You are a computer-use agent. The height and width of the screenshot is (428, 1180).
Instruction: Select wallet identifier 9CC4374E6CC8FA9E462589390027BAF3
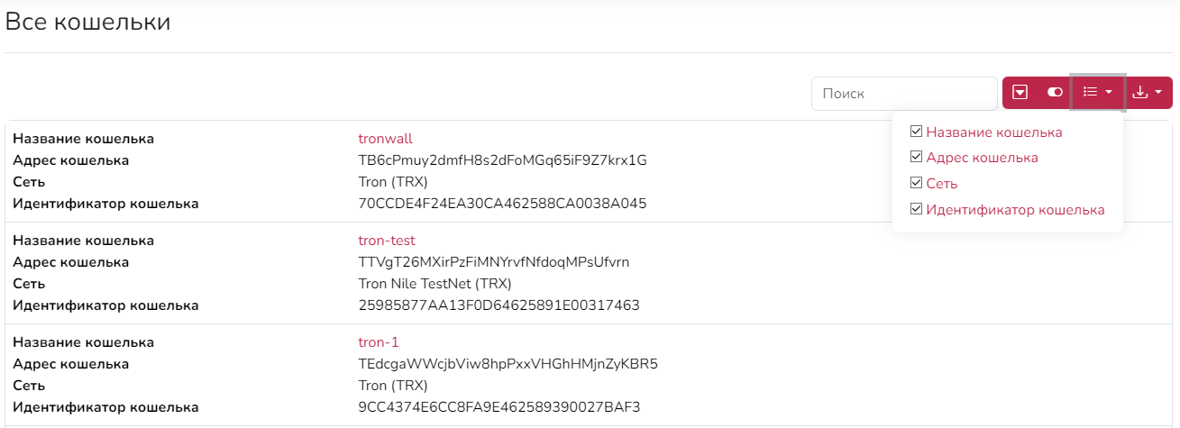pyautogui.click(x=499, y=407)
